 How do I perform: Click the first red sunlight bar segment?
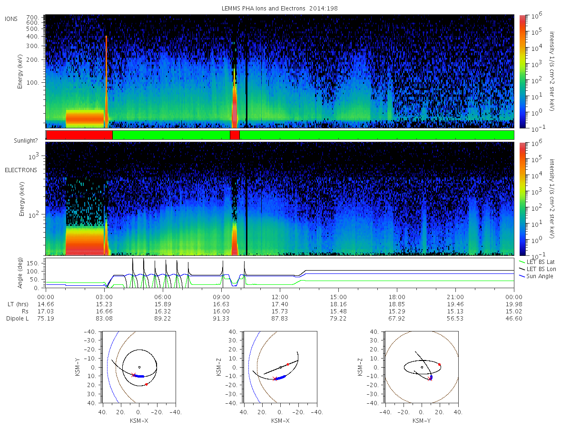pyautogui.click(x=79, y=135)
